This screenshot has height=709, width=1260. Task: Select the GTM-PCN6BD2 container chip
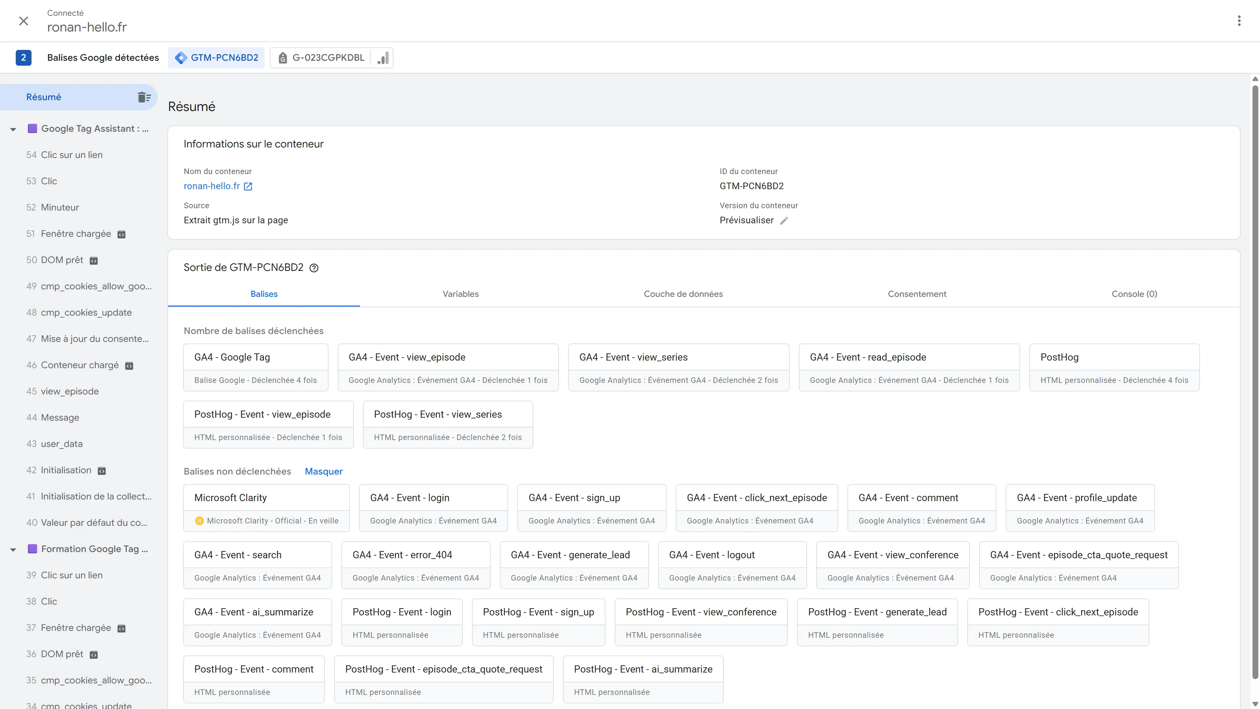216,58
